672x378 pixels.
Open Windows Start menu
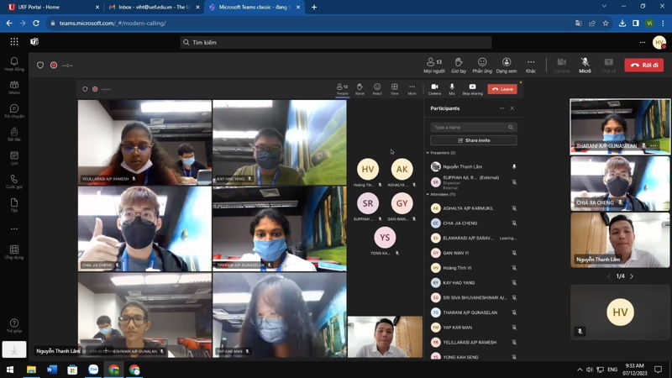coord(10,370)
